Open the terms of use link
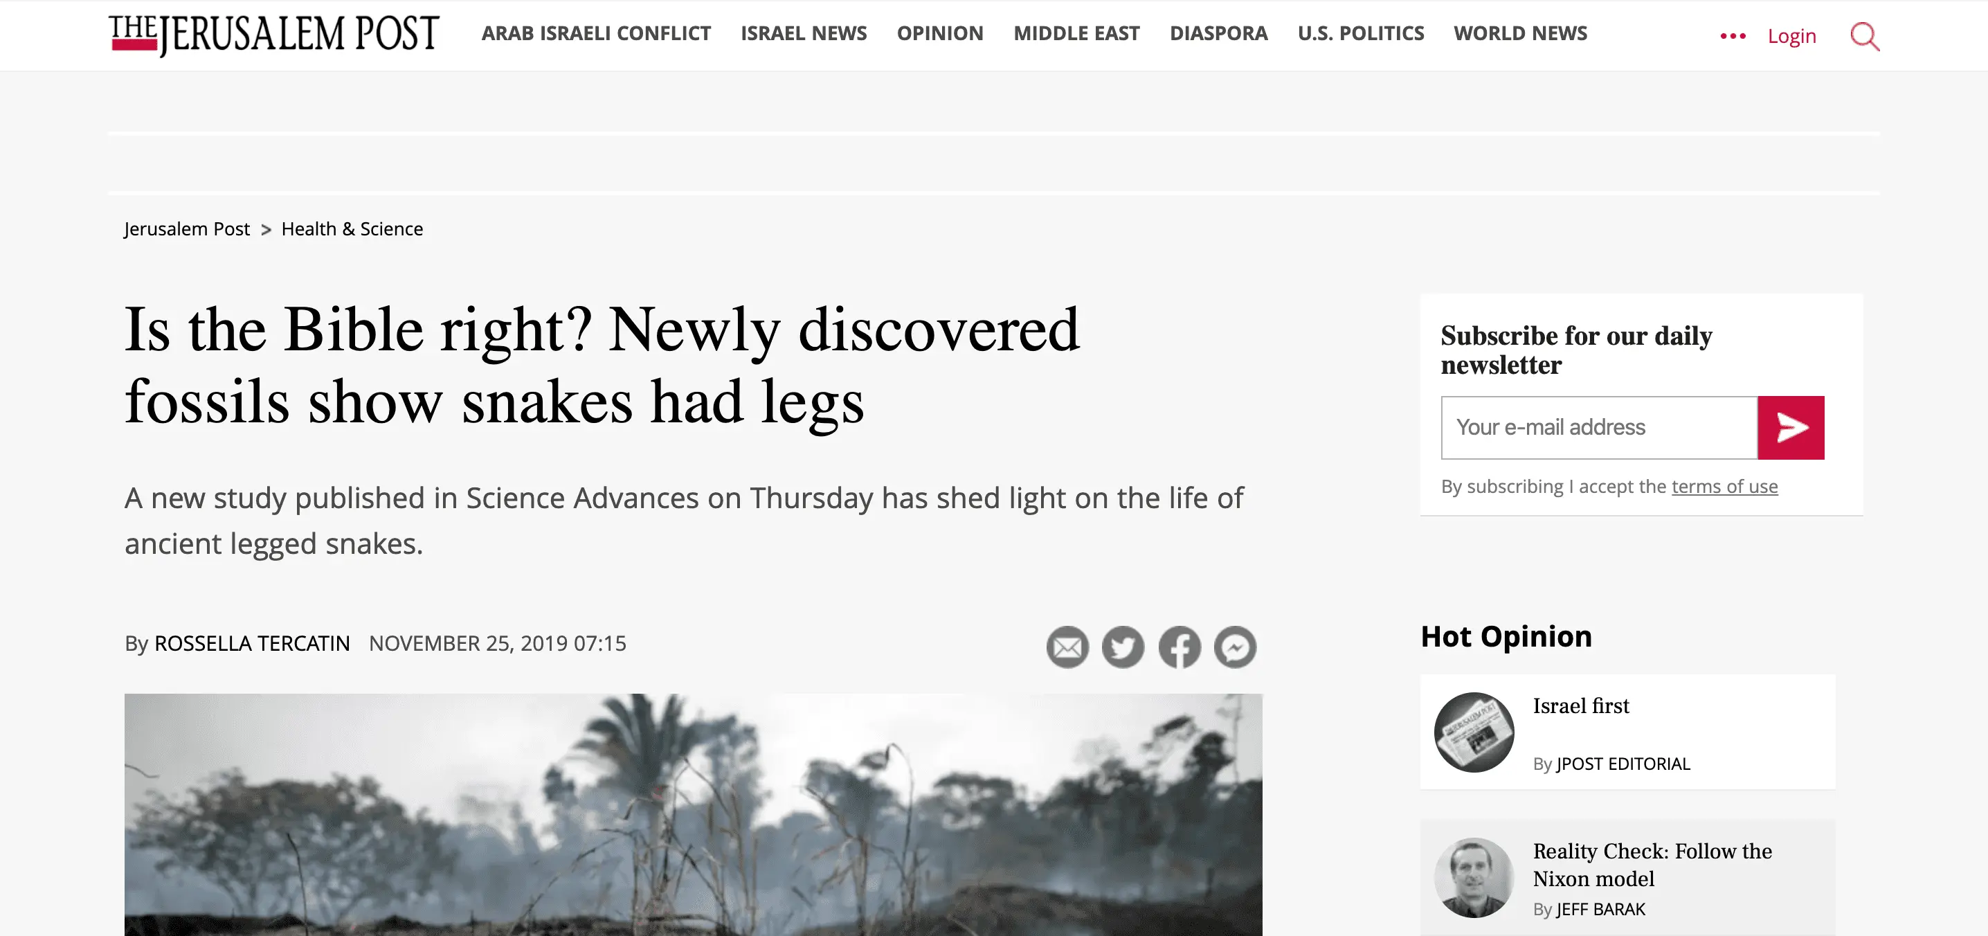The height and width of the screenshot is (936, 1988). 1724,487
